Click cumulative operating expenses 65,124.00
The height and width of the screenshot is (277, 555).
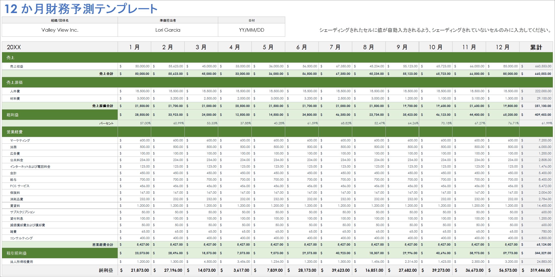[x=536, y=245]
